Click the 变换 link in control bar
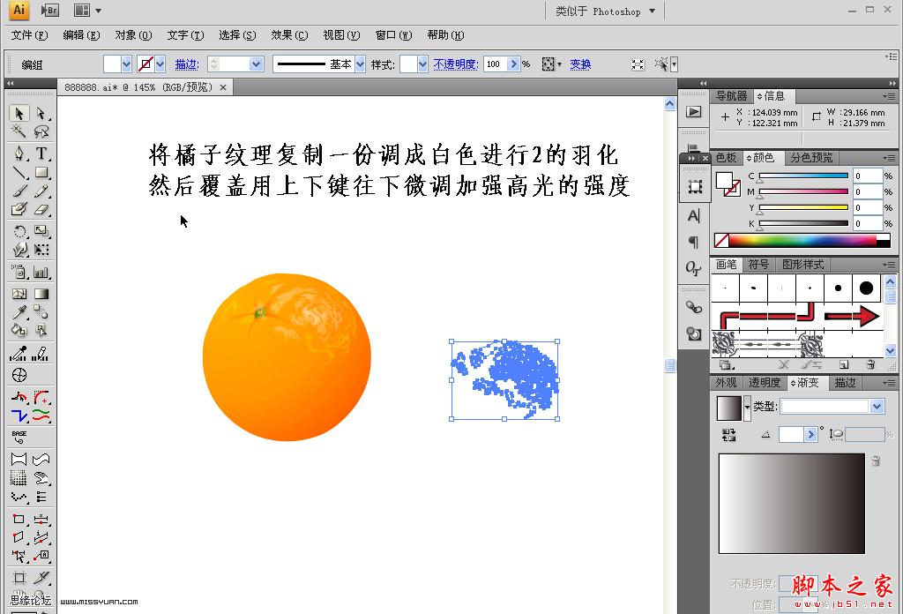 580,64
